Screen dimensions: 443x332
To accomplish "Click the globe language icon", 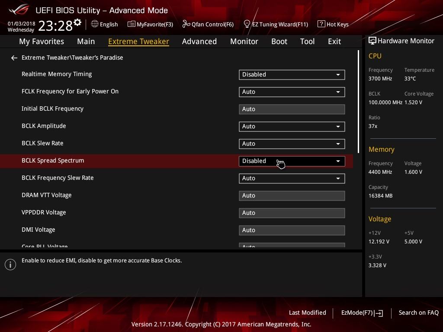I will click(x=95, y=24).
